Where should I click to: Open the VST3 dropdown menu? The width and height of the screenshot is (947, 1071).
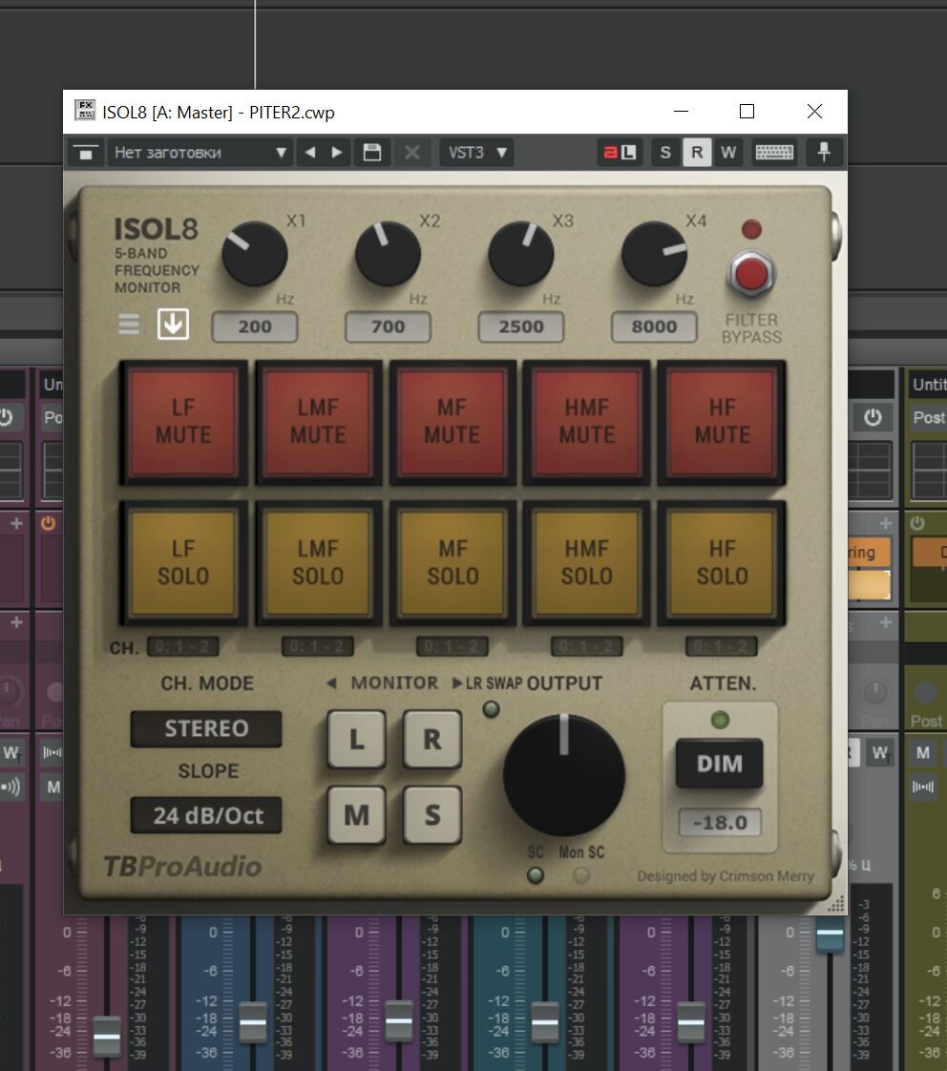point(477,153)
